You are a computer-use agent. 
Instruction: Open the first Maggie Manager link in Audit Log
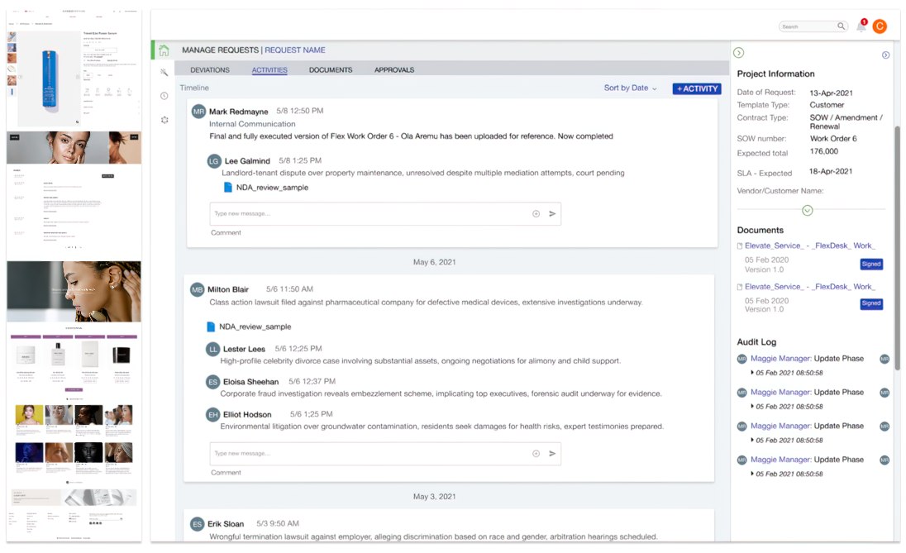780,358
